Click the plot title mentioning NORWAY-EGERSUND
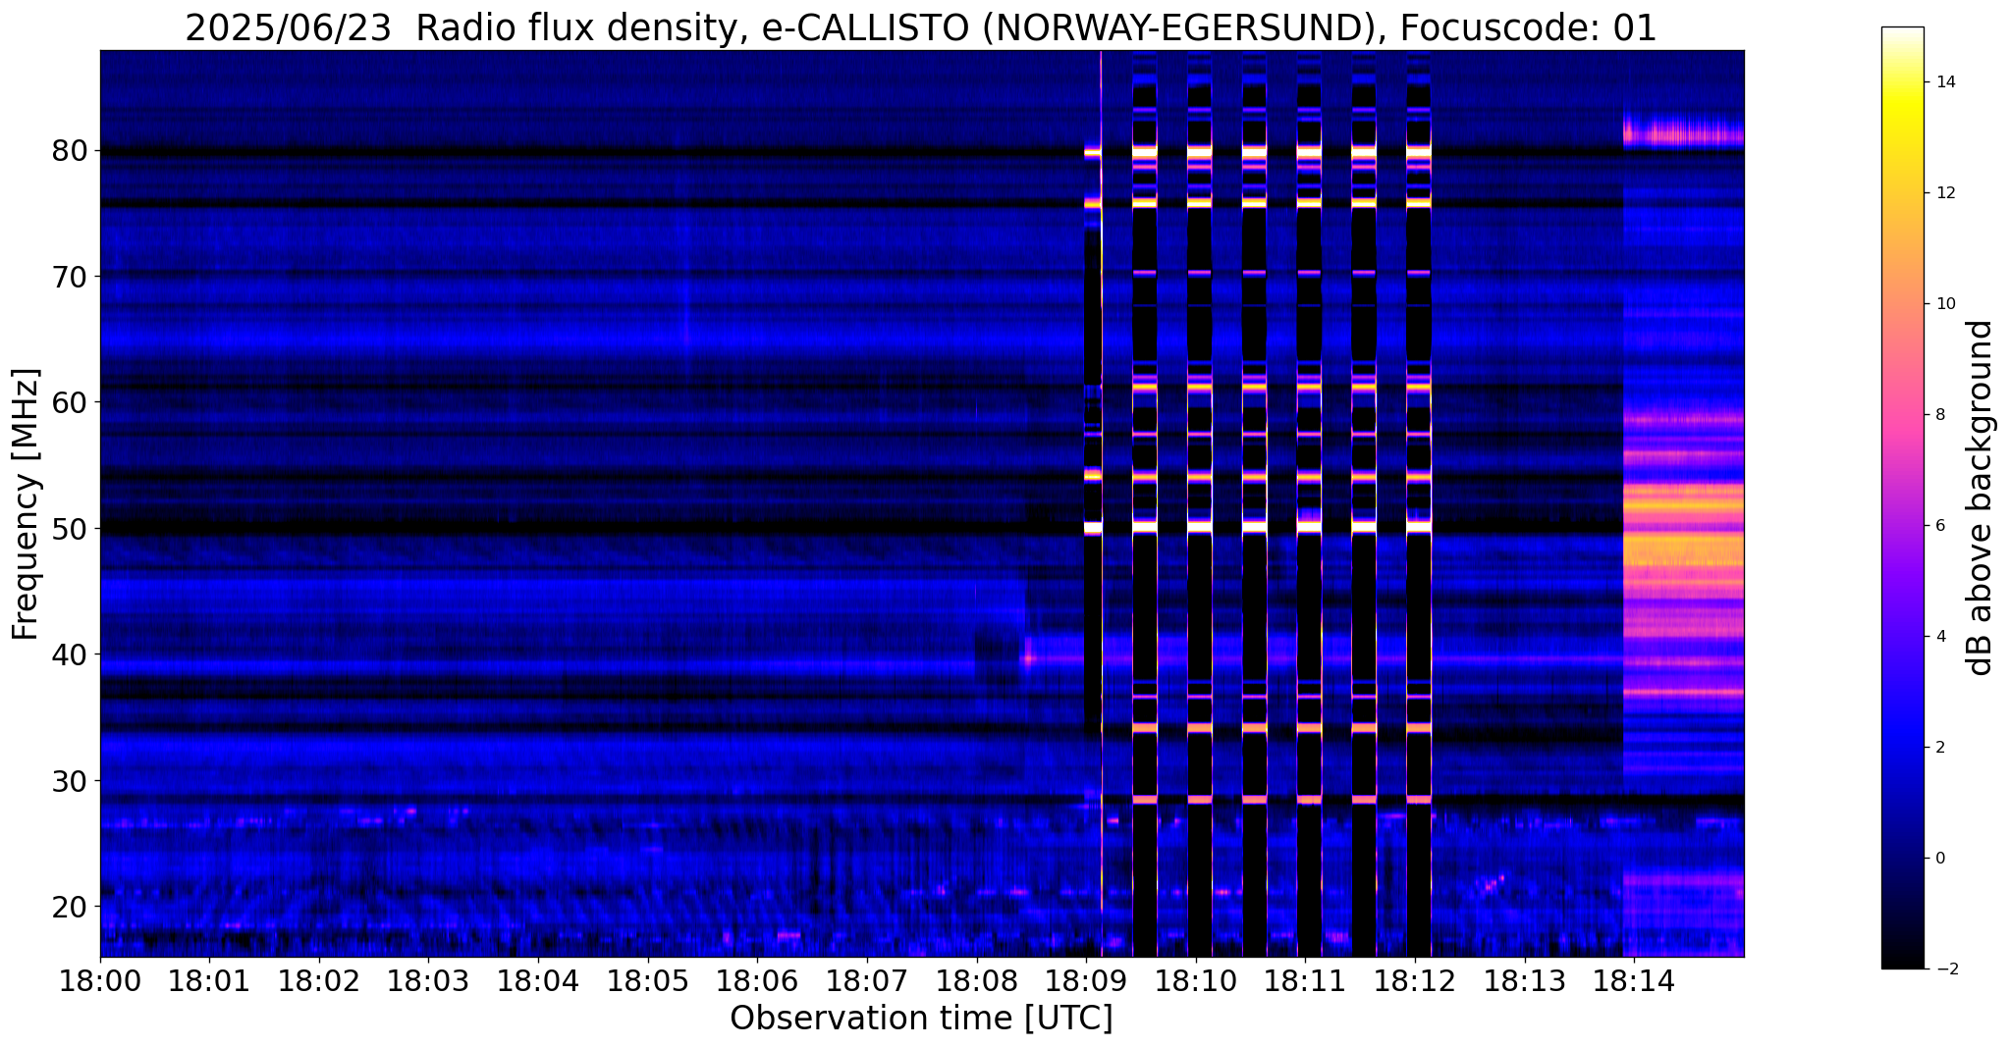The width and height of the screenshot is (2010, 1047). [x=920, y=27]
